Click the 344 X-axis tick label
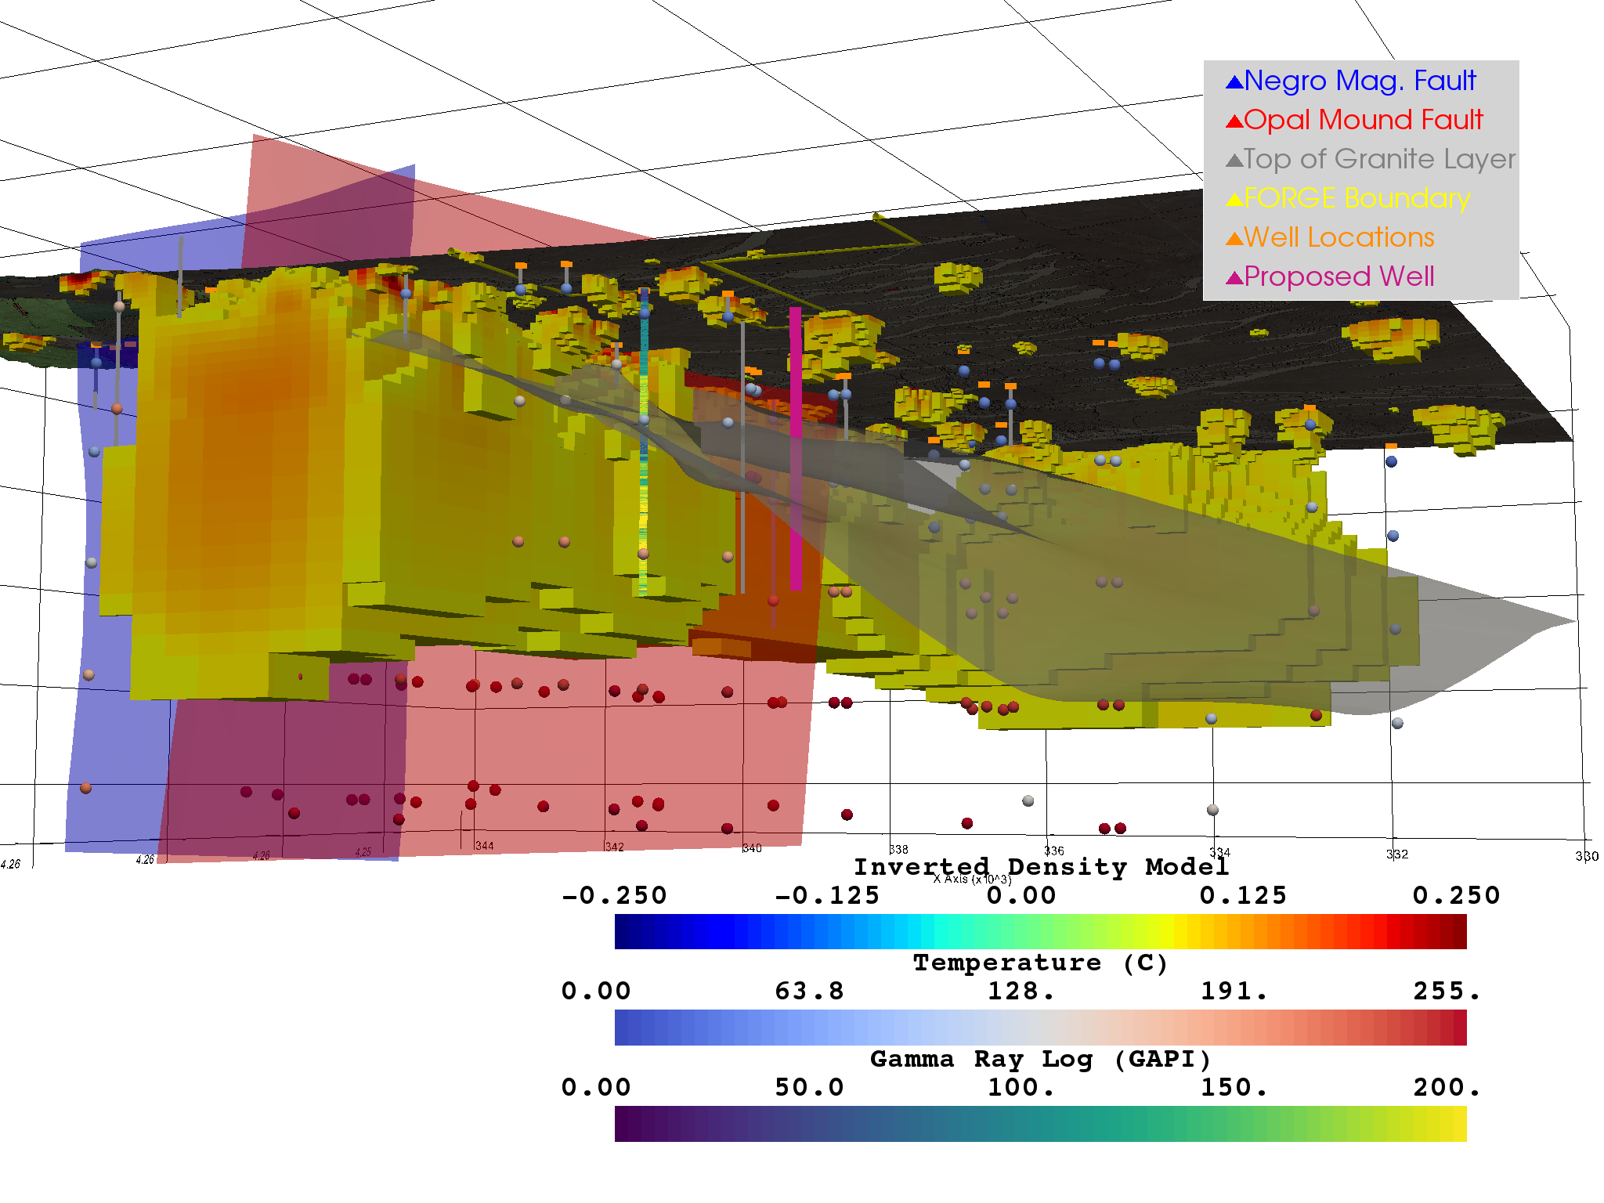The image size is (1604, 1203). [485, 846]
